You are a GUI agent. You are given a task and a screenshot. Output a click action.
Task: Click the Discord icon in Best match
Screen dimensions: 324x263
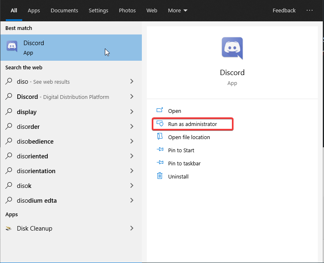pos(12,46)
